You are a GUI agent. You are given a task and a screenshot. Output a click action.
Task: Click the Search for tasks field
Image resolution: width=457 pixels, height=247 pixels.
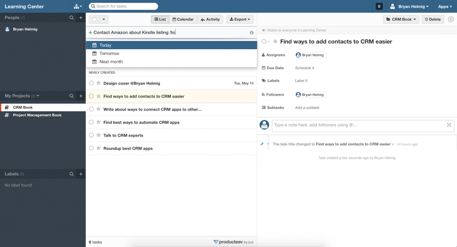click(x=123, y=6)
